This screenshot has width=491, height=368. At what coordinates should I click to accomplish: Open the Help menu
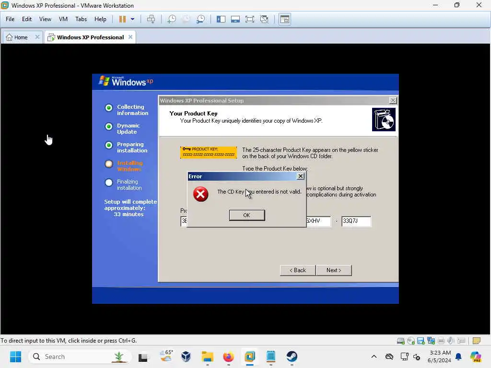100,19
